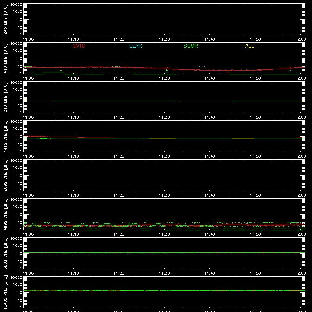This screenshot has height=312, width=312.
Task: Click the 11:40 label under the 410 MHz panel
Action: (x=210, y=78)
